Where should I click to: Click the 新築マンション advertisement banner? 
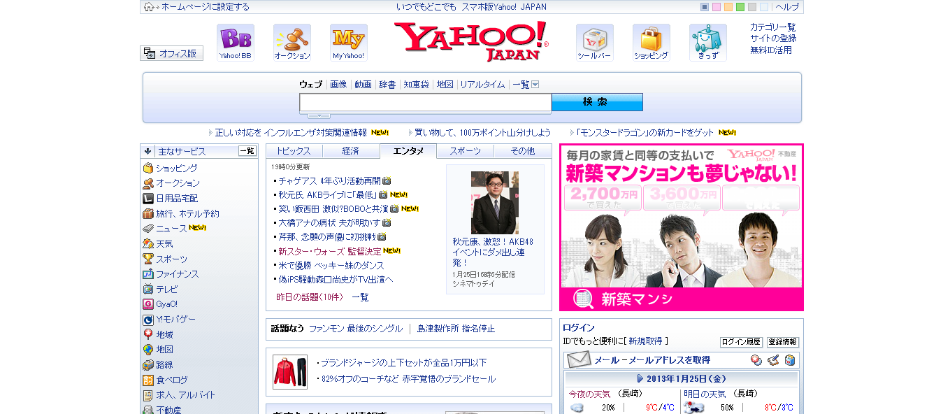click(682, 227)
